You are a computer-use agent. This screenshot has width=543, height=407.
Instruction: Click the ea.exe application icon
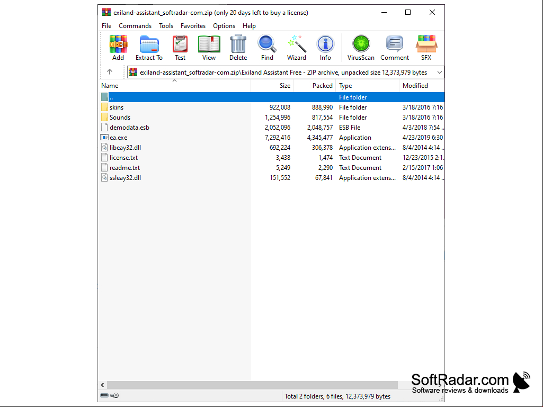[x=104, y=138]
